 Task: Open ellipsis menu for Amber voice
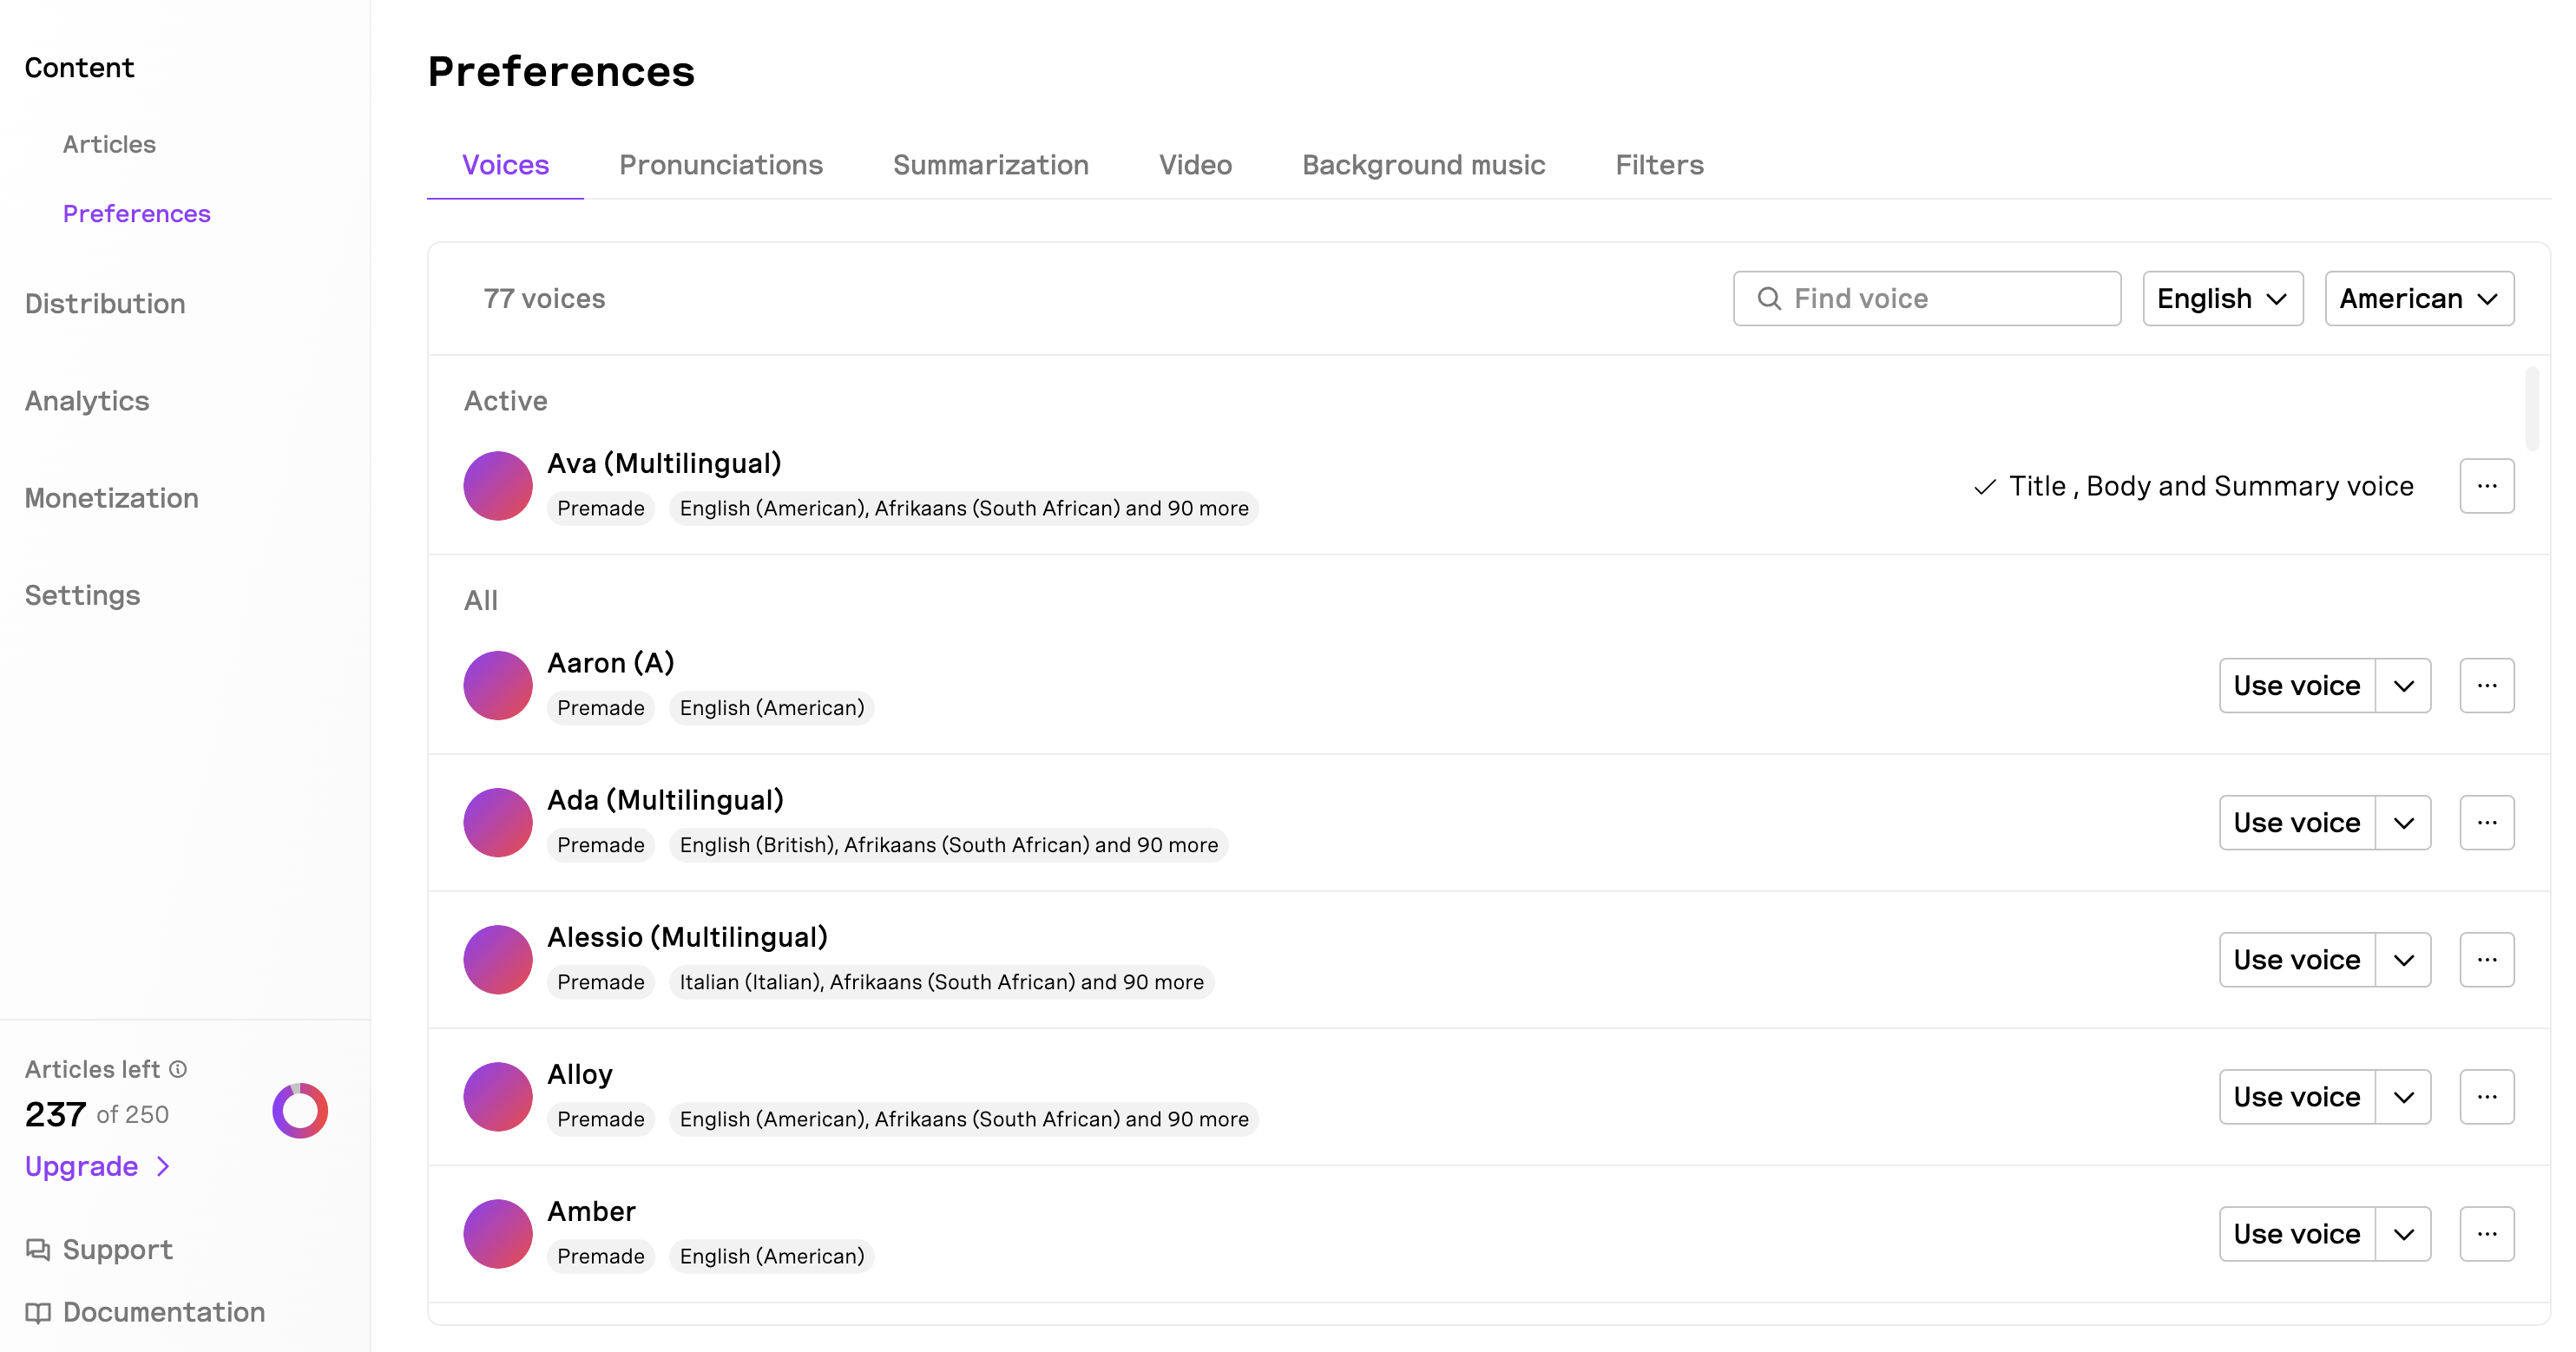2486,1233
